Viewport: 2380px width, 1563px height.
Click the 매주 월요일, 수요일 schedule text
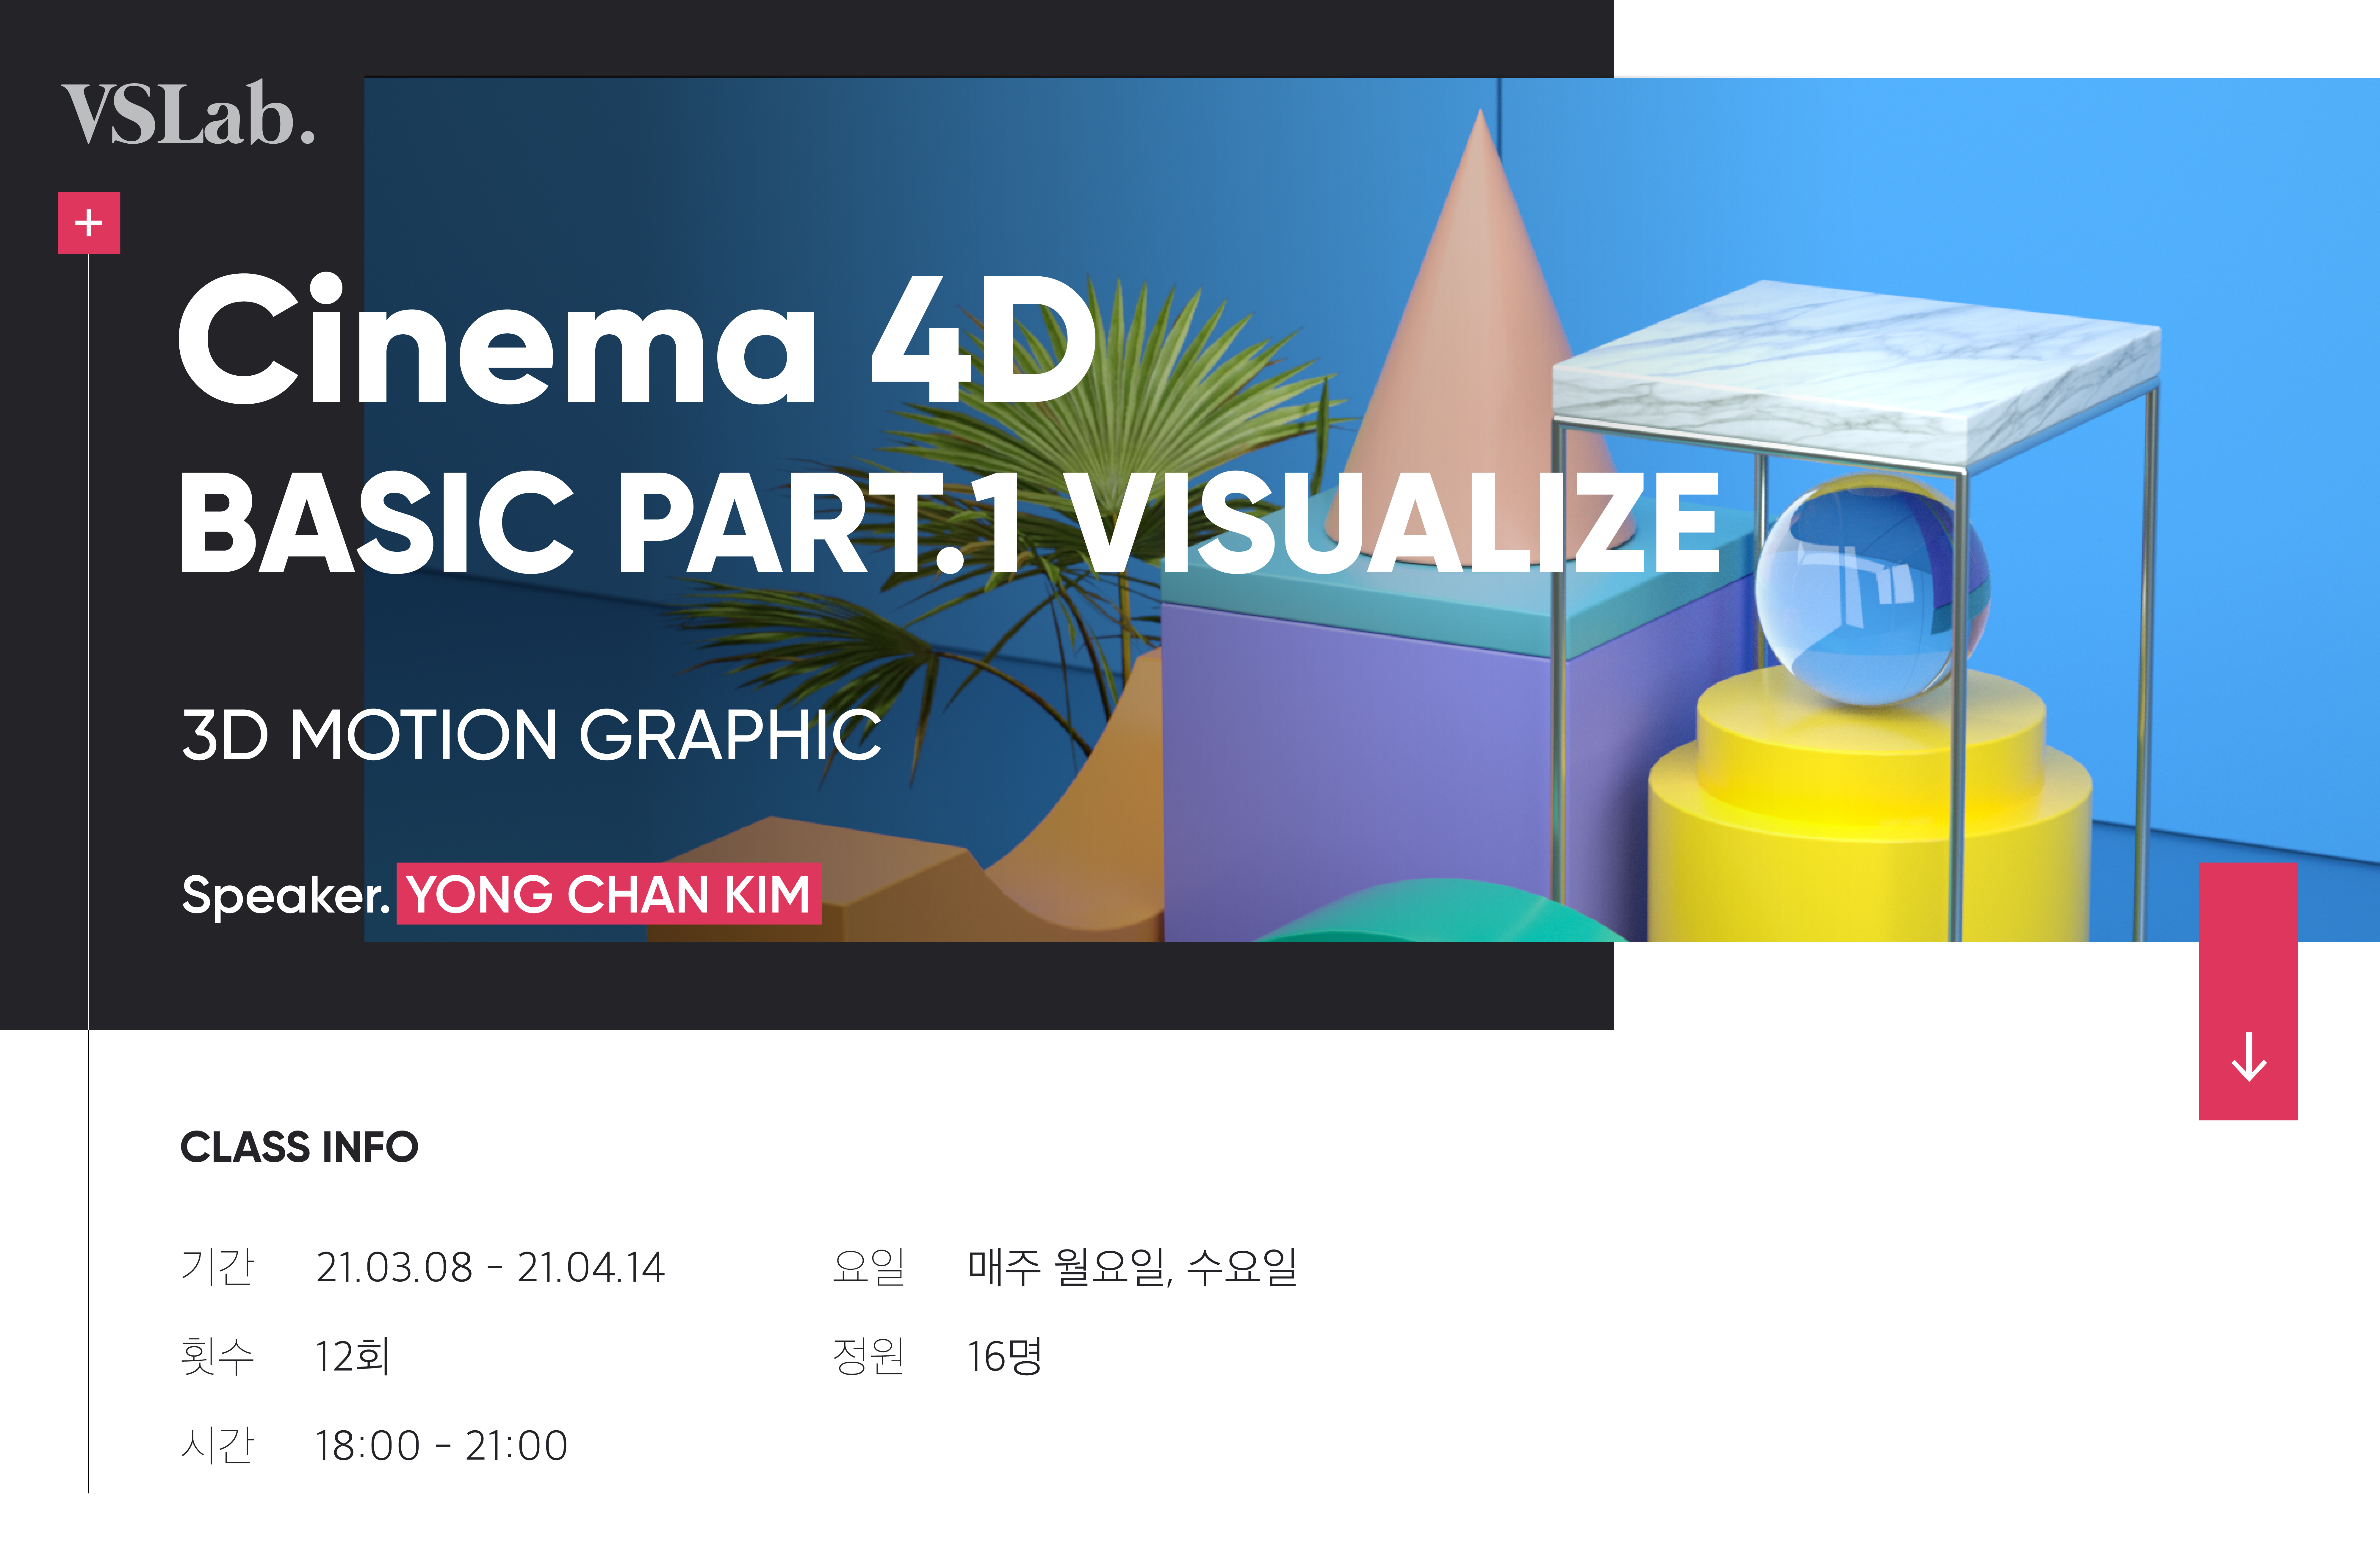(x=1132, y=1267)
